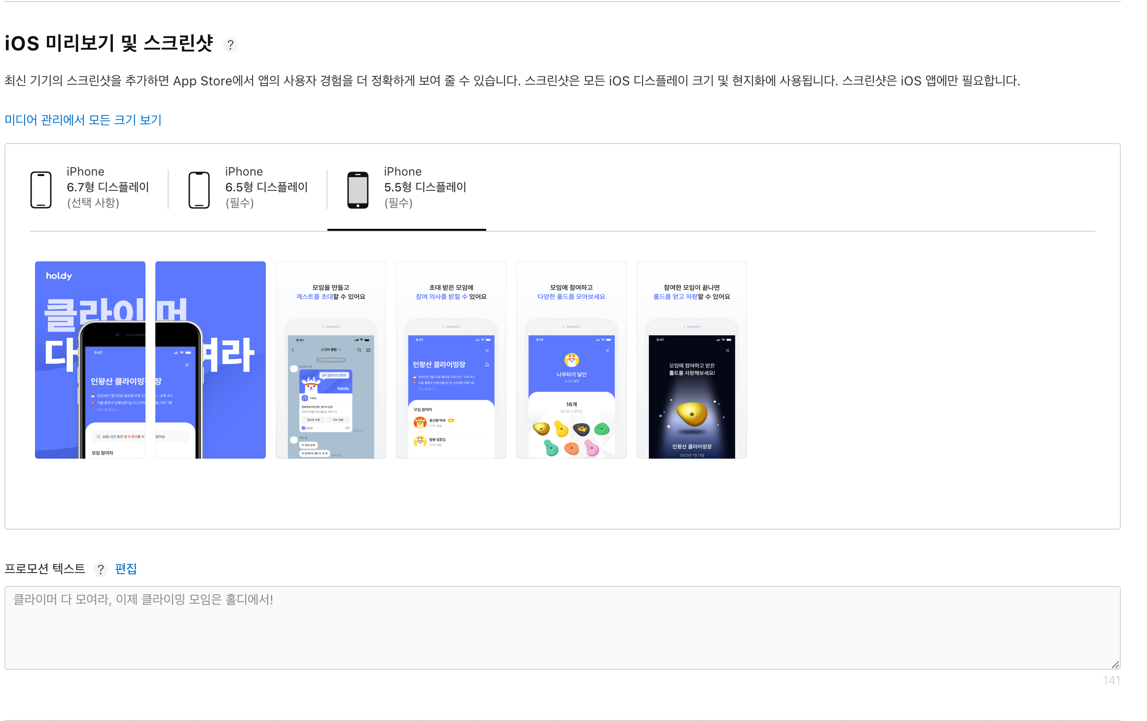Click inside the promotion text field
This screenshot has width=1147, height=721.
tap(562, 627)
